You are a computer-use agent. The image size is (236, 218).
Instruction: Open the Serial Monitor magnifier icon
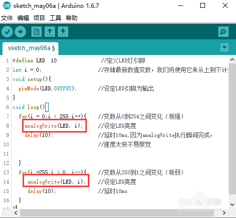tap(223, 32)
